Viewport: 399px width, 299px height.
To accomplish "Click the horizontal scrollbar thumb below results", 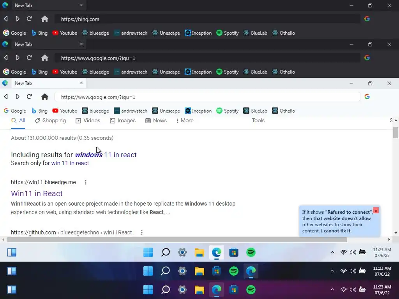I will click(177, 239).
